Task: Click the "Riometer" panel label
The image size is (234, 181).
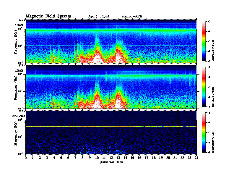Action: point(18,116)
